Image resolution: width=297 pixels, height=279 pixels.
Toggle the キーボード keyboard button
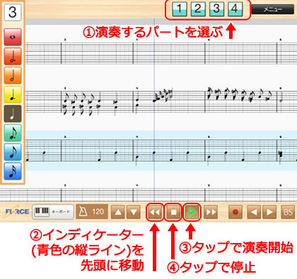[x=53, y=212]
